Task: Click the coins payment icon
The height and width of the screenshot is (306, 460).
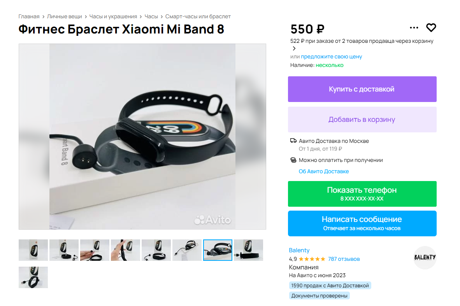Action: 293,160
